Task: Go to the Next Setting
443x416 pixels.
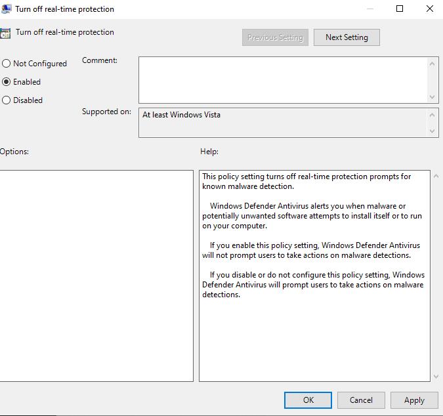Action: 347,37
